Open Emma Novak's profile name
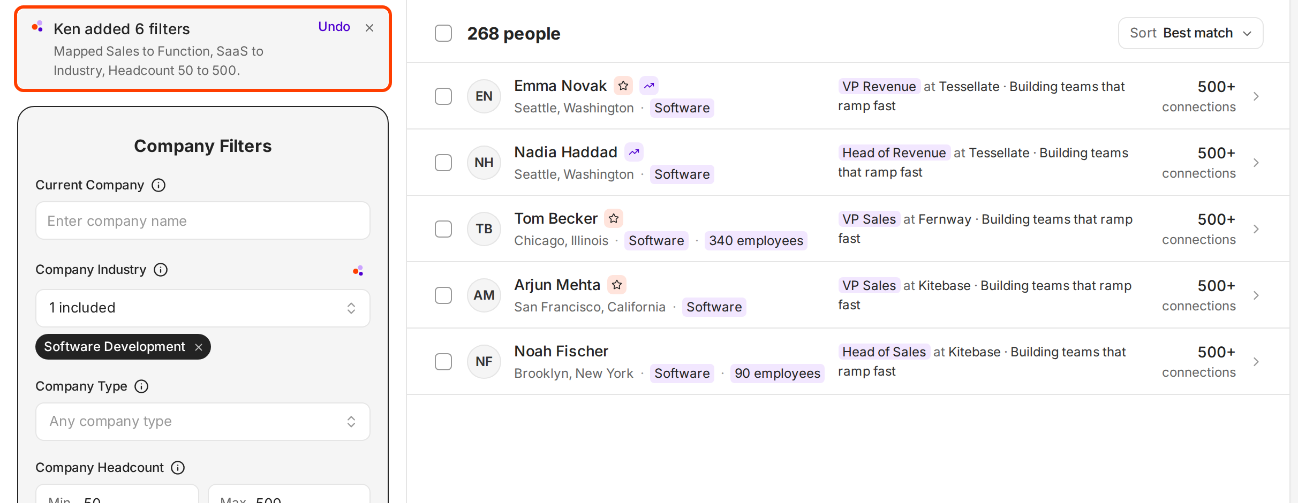This screenshot has width=1298, height=503. (560, 86)
